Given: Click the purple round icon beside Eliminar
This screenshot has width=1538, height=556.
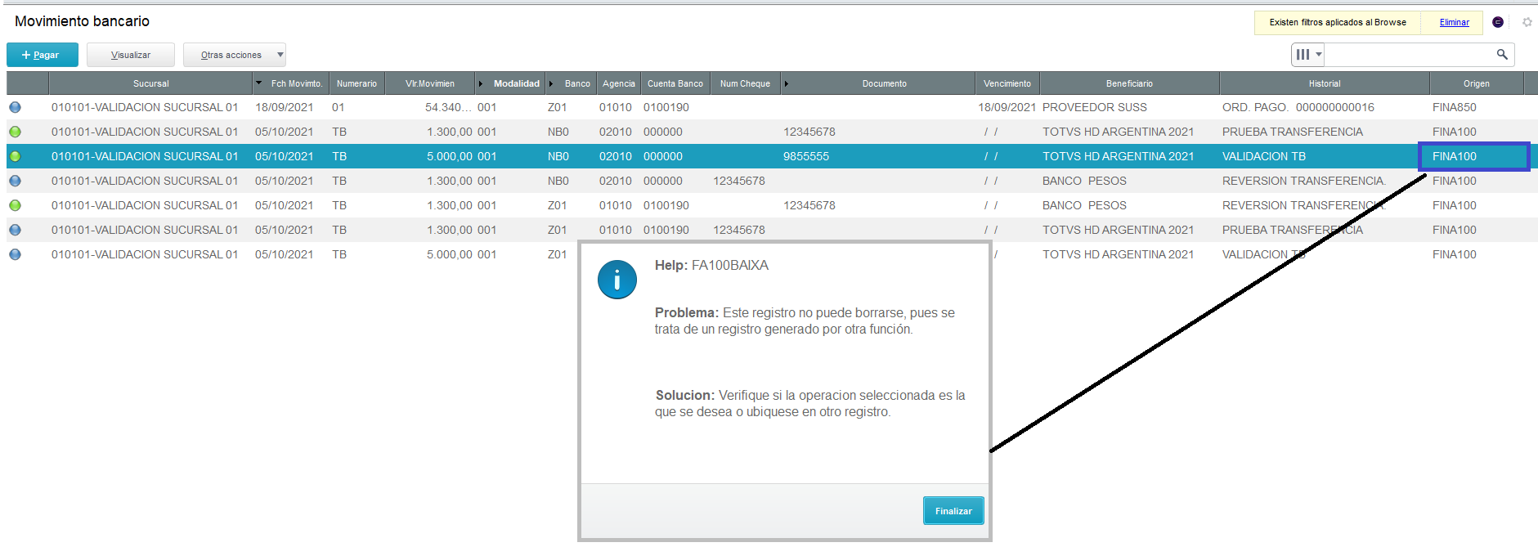Looking at the screenshot, I should tap(1498, 22).
